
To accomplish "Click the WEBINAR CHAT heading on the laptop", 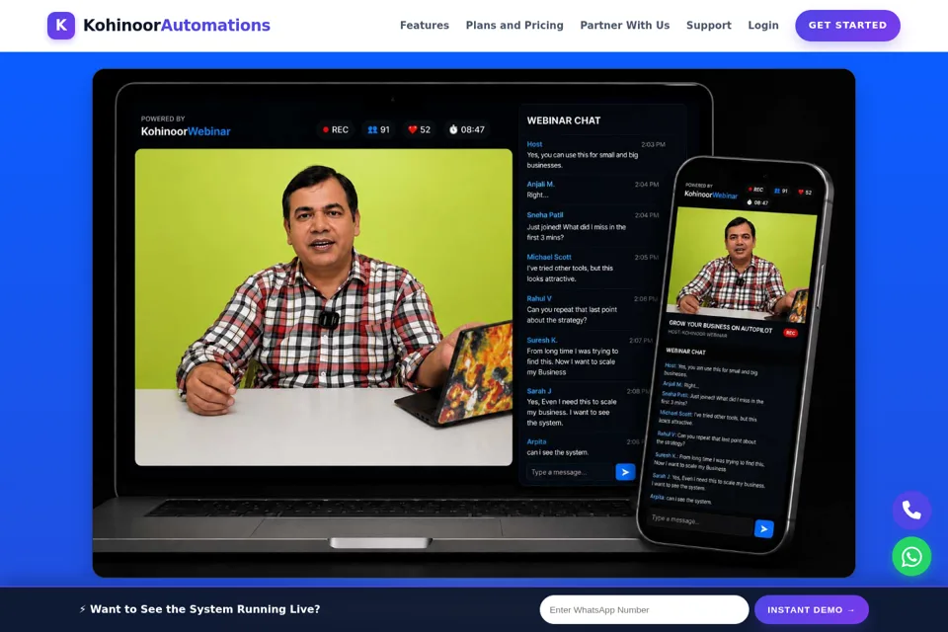I will [564, 120].
